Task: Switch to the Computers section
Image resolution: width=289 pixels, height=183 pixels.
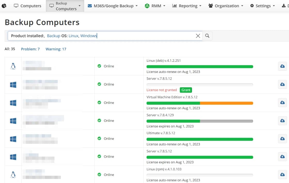Action: point(27,5)
